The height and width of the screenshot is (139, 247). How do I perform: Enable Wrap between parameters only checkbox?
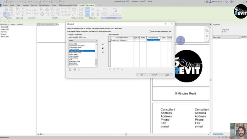(x=150, y=32)
